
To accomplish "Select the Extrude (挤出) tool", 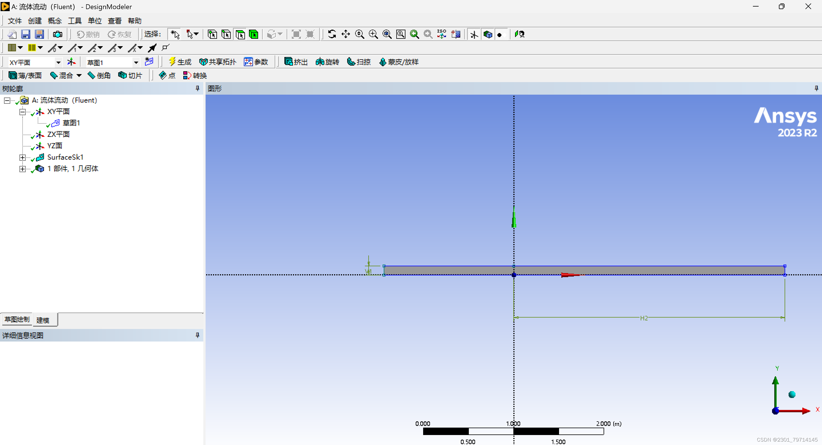I will click(x=296, y=62).
